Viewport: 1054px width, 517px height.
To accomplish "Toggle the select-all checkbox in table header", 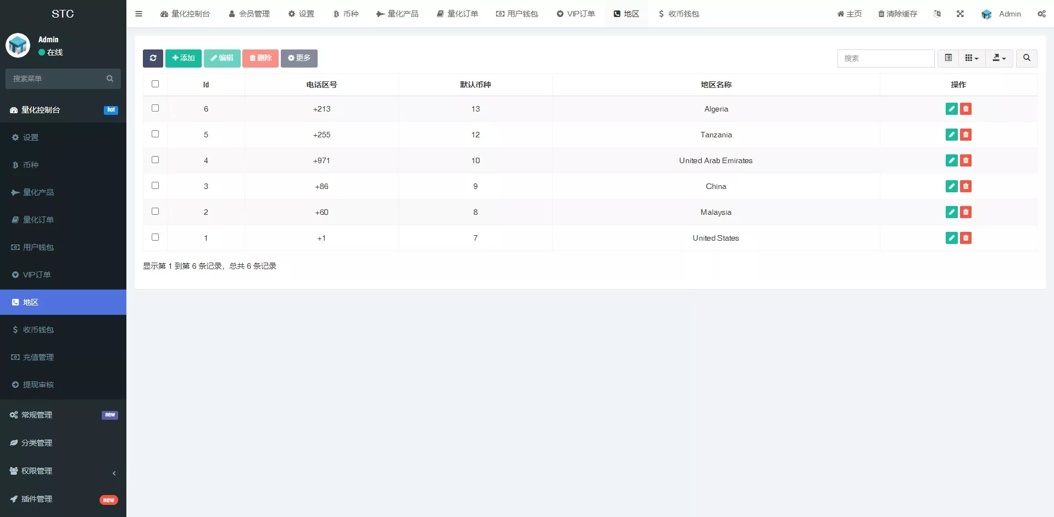I will click(x=155, y=84).
